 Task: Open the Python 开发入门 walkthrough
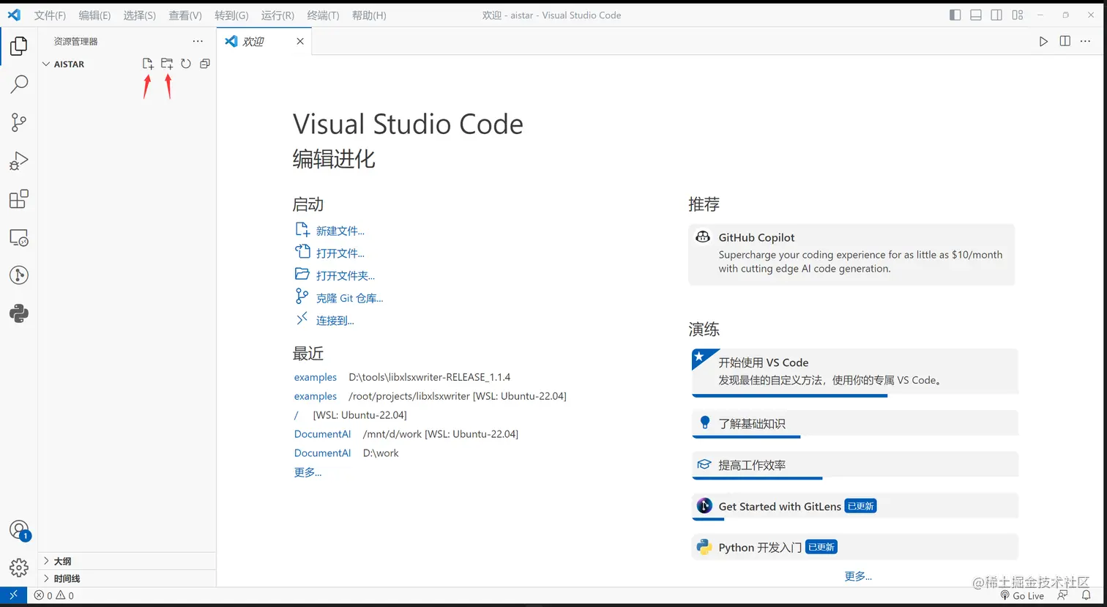[855, 547]
